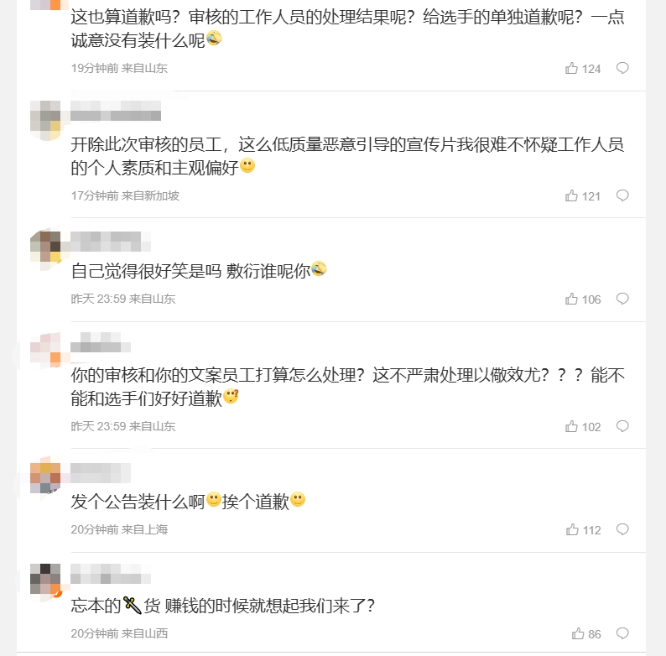The height and width of the screenshot is (656, 666).
Task: Click username above 自己觉得很好笑是吗 comment
Action: 110,242
